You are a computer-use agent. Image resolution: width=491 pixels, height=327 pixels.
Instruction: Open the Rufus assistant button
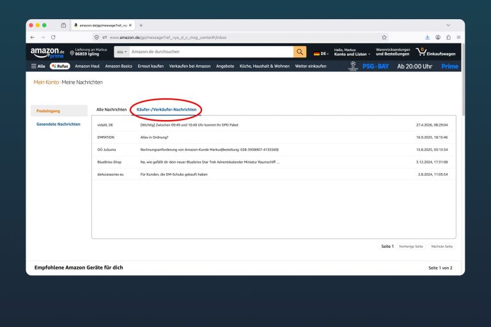click(60, 66)
